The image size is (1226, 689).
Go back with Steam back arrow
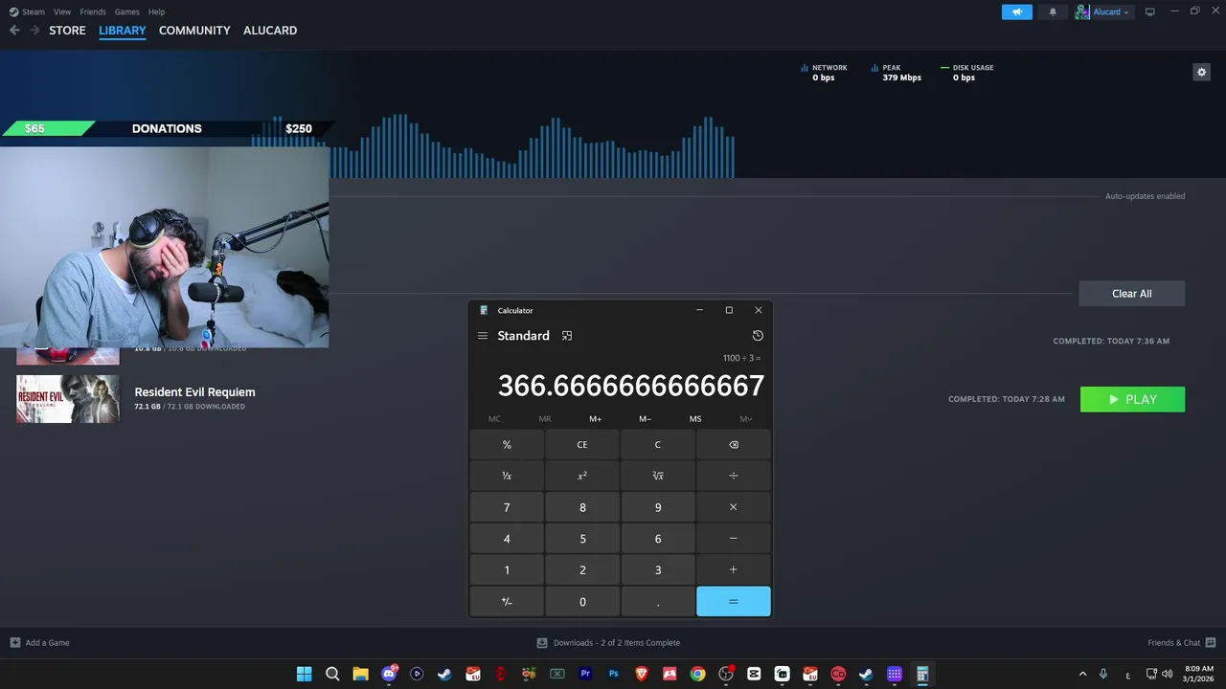point(14,31)
